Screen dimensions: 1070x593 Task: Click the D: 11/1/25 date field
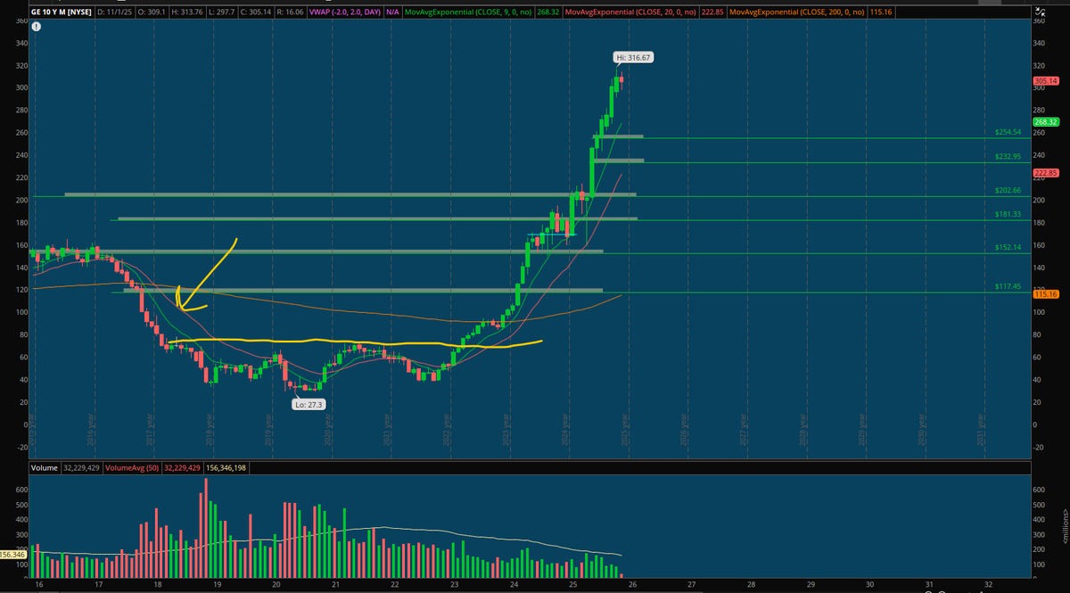click(x=115, y=12)
